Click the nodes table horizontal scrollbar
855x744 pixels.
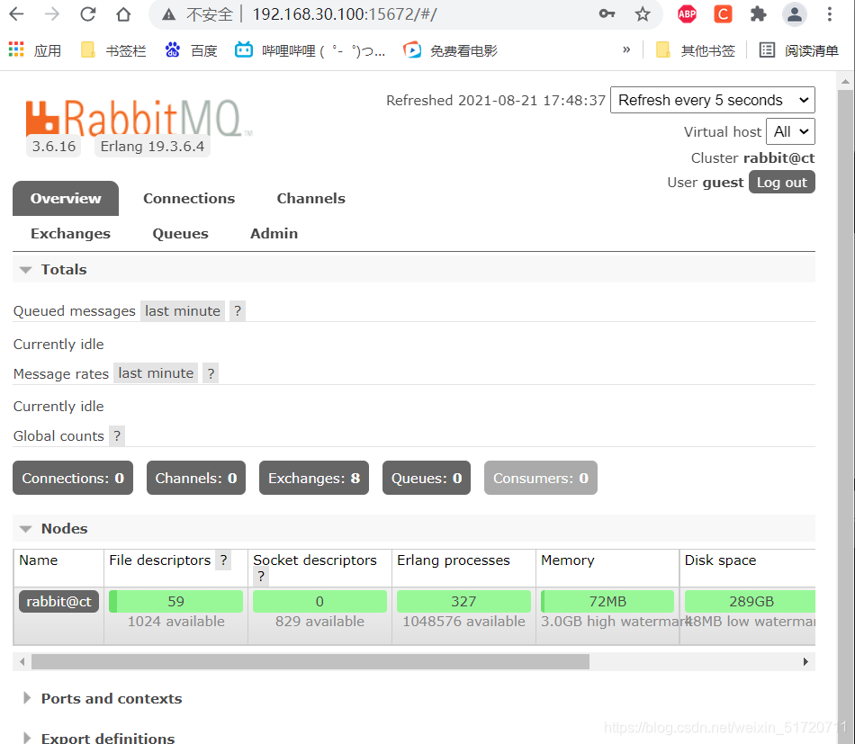click(x=310, y=662)
